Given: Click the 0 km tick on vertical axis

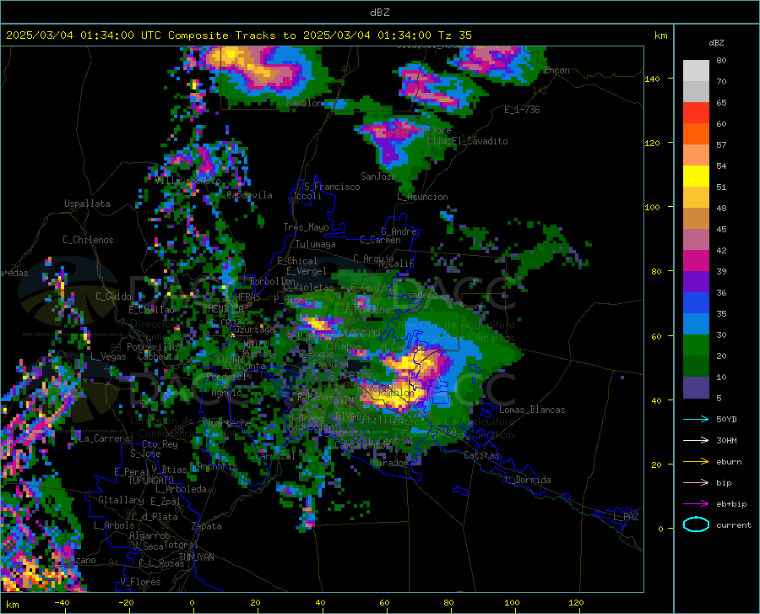Looking at the screenshot, I should click(x=660, y=529).
